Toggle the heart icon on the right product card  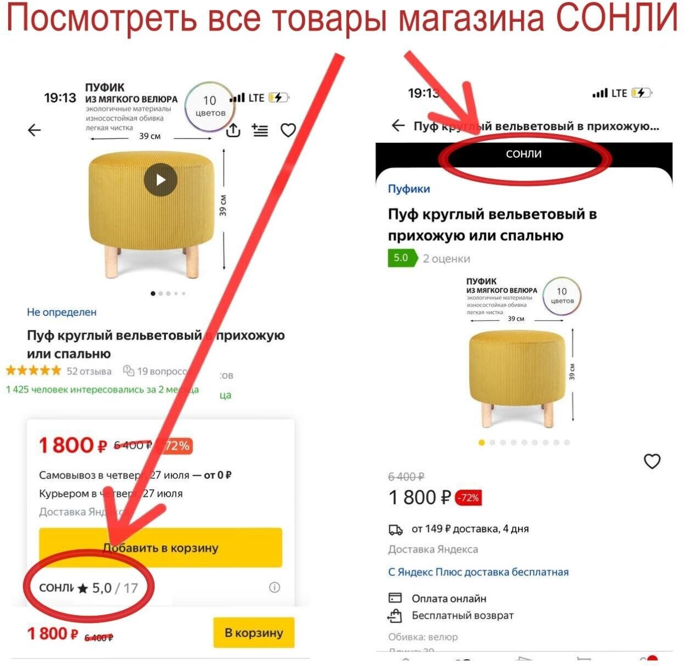click(652, 461)
